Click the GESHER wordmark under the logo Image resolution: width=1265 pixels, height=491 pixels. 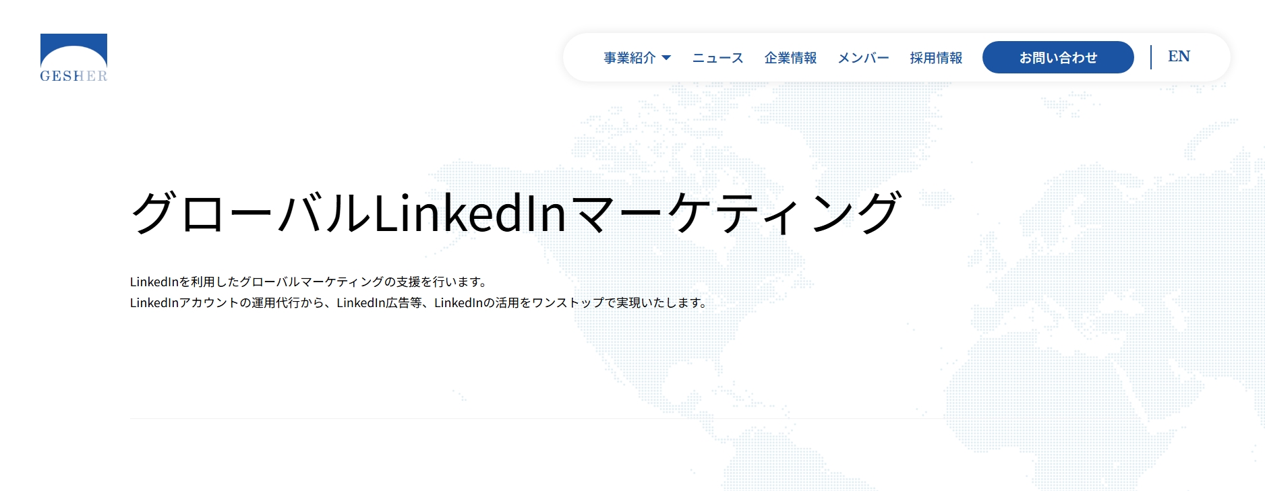73,76
